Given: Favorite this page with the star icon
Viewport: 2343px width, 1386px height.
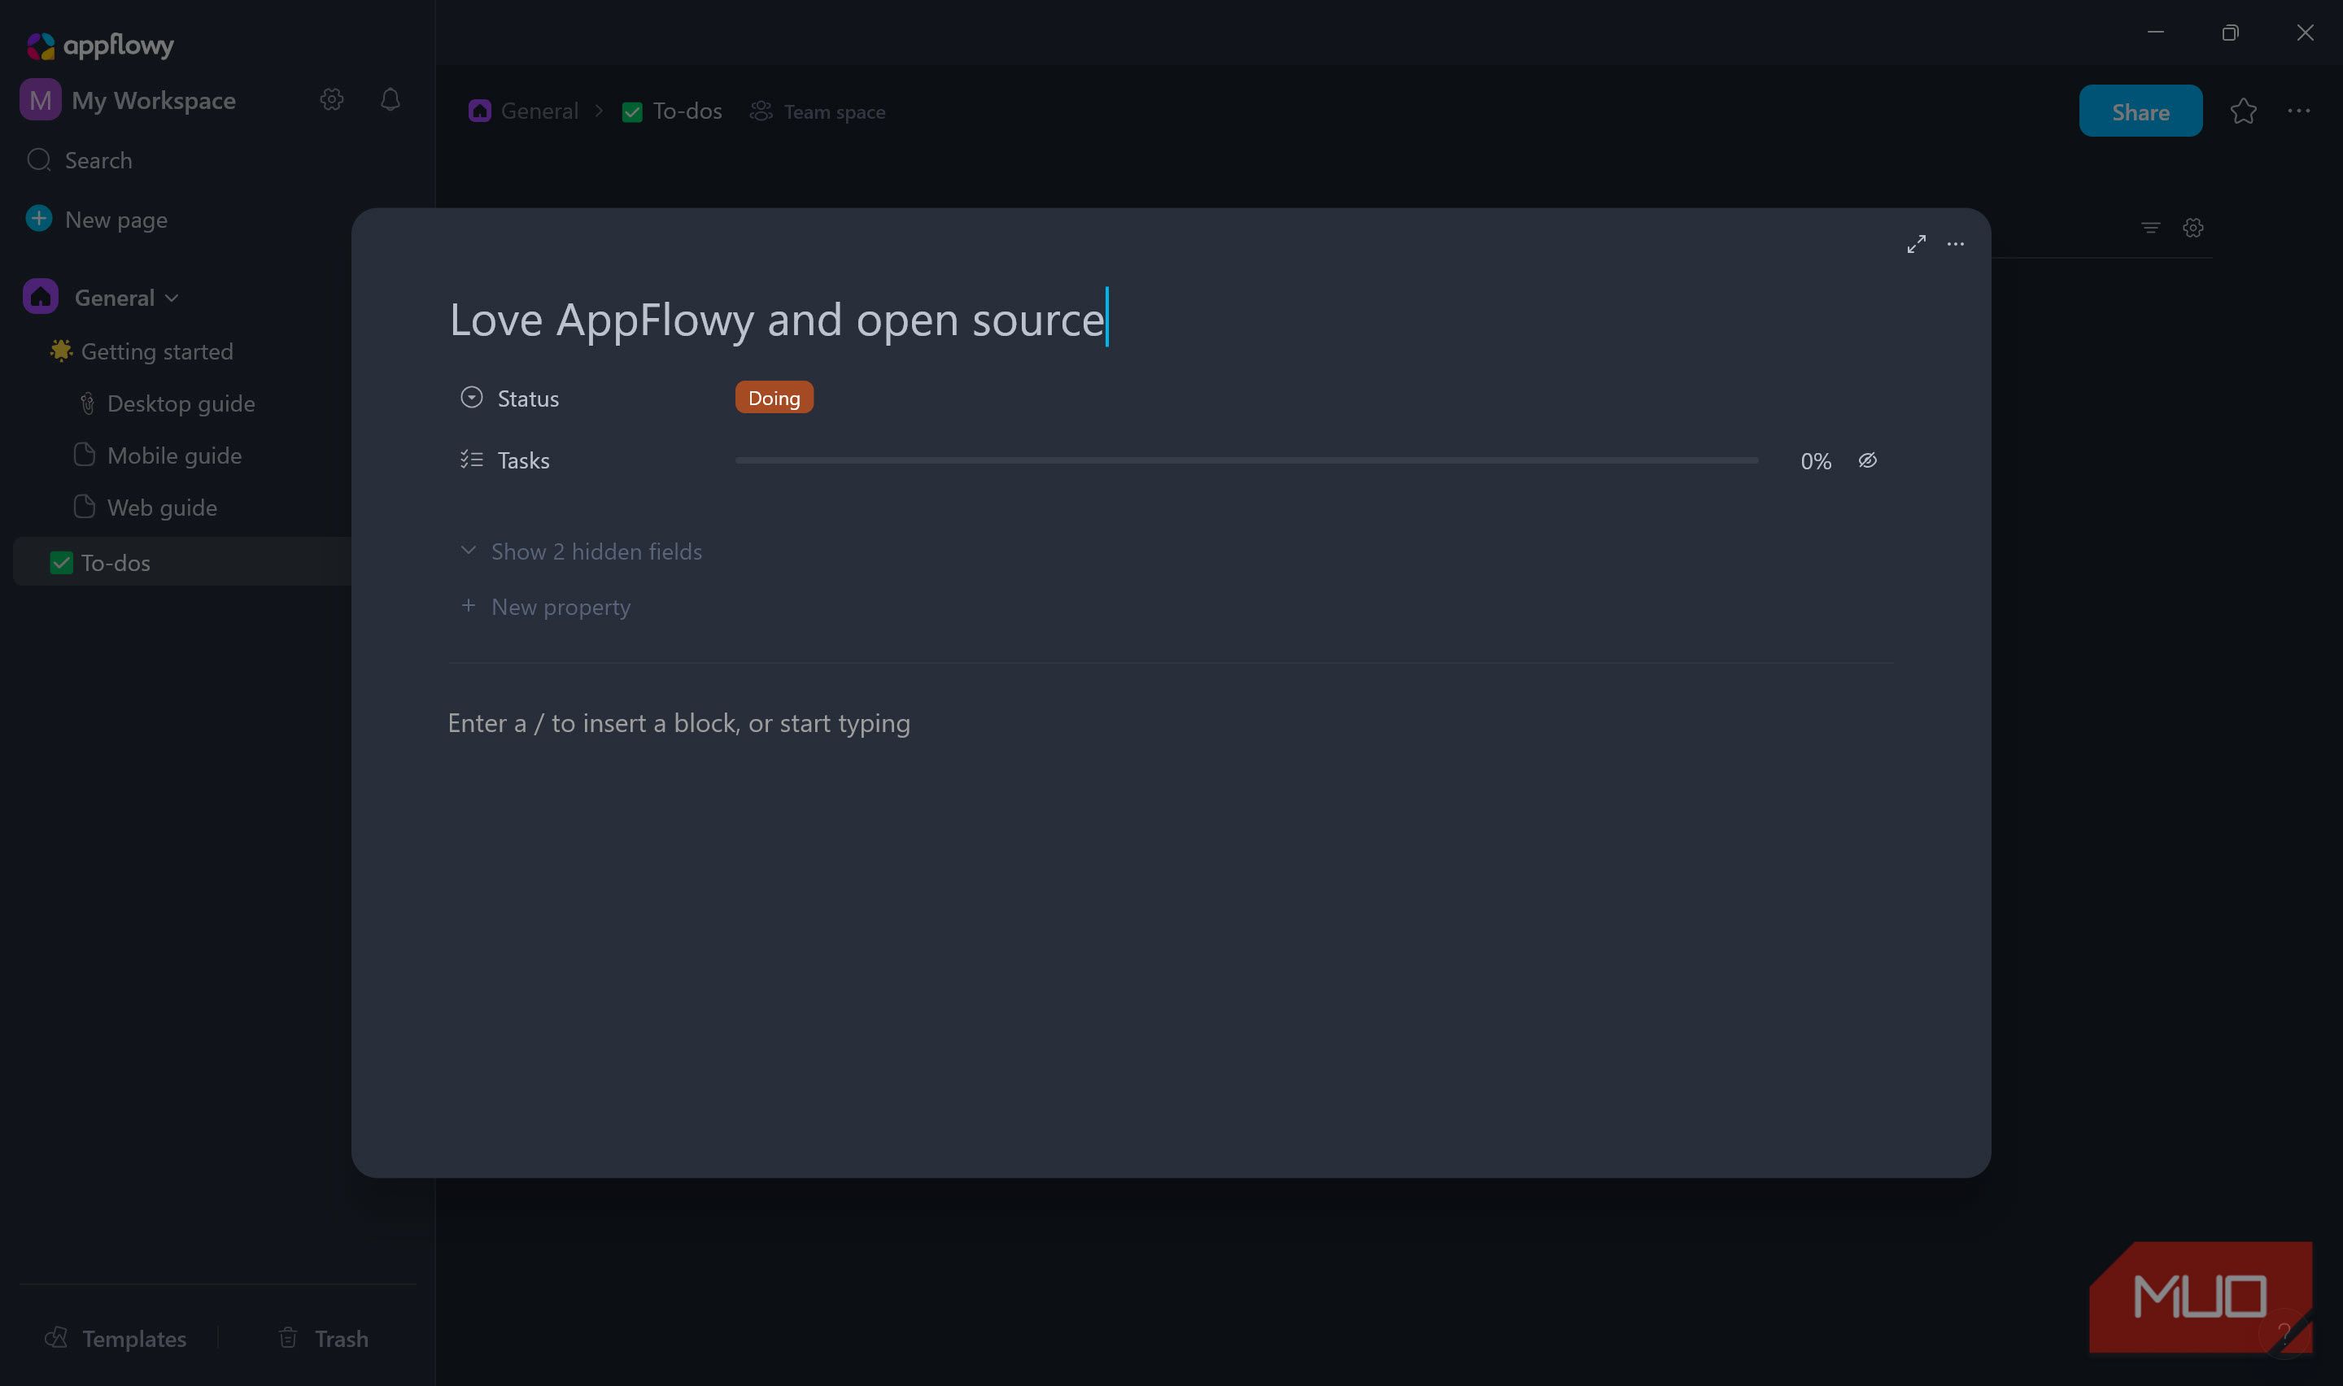Looking at the screenshot, I should click(x=2243, y=111).
